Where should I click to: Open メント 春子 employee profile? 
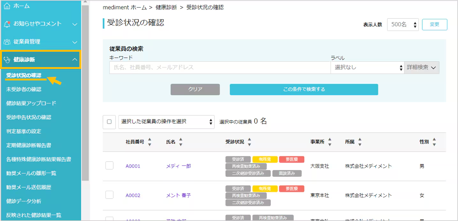point(178,195)
